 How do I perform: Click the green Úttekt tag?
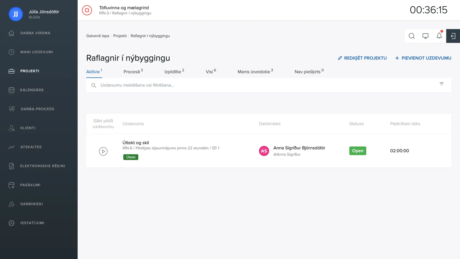[131, 157]
